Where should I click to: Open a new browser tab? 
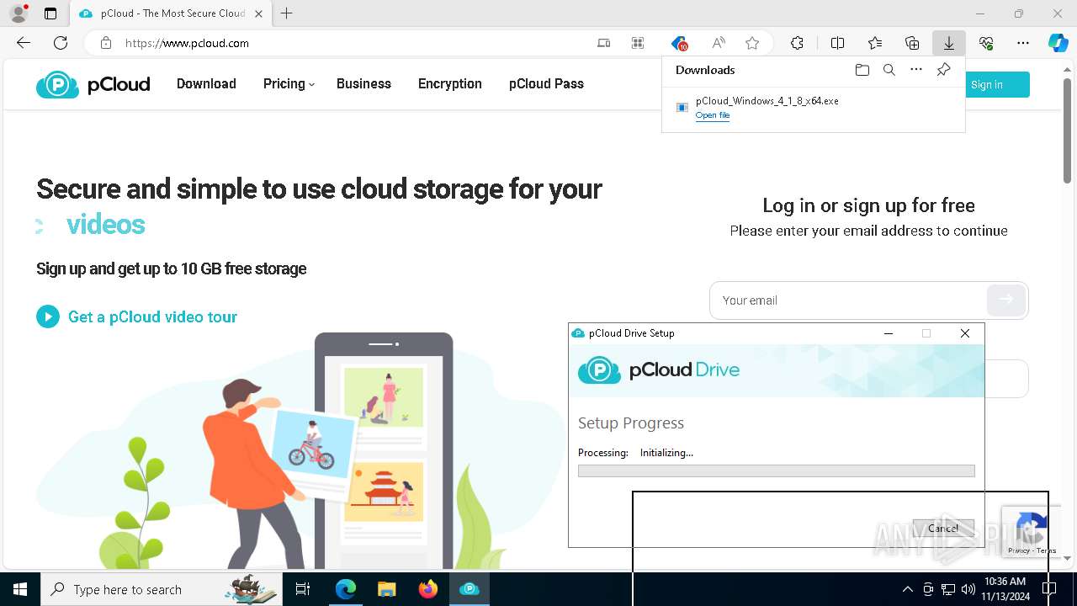[x=287, y=13]
